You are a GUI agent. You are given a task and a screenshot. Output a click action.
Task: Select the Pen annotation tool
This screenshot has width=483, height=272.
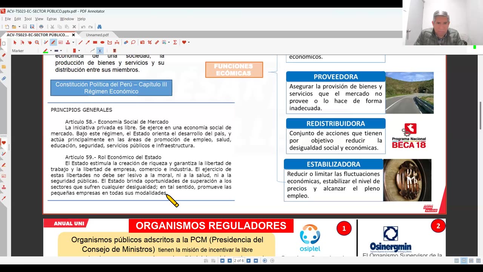pyautogui.click(x=46, y=42)
